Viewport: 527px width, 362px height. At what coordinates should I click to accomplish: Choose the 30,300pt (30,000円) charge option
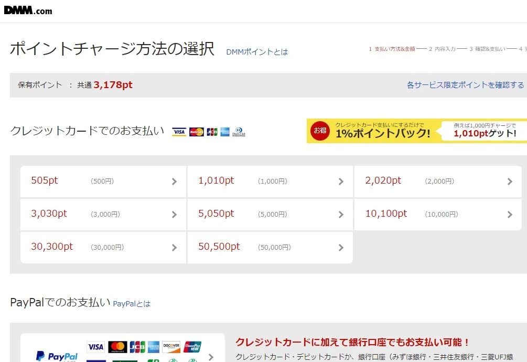coord(103,248)
